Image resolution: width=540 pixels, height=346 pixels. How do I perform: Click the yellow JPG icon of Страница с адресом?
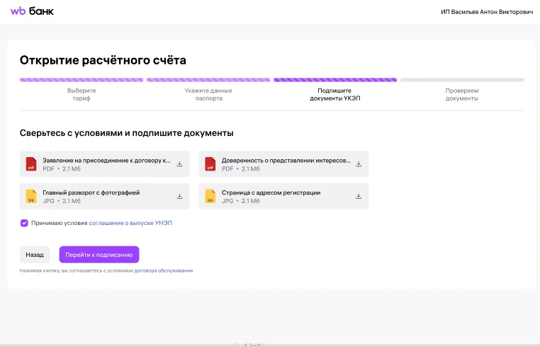pyautogui.click(x=210, y=196)
